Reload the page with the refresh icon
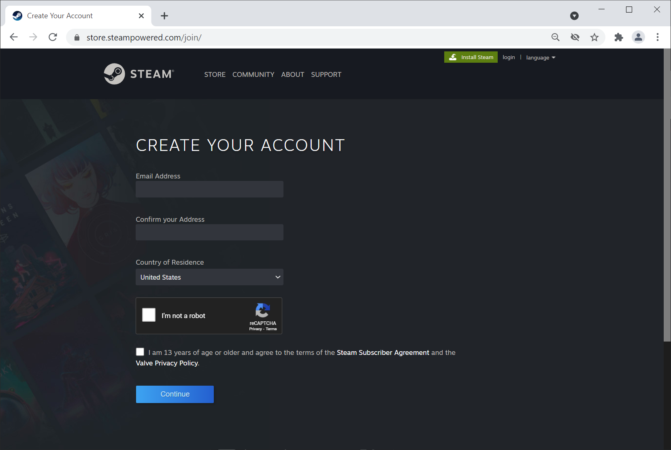Viewport: 671px width, 450px height. pyautogui.click(x=53, y=37)
